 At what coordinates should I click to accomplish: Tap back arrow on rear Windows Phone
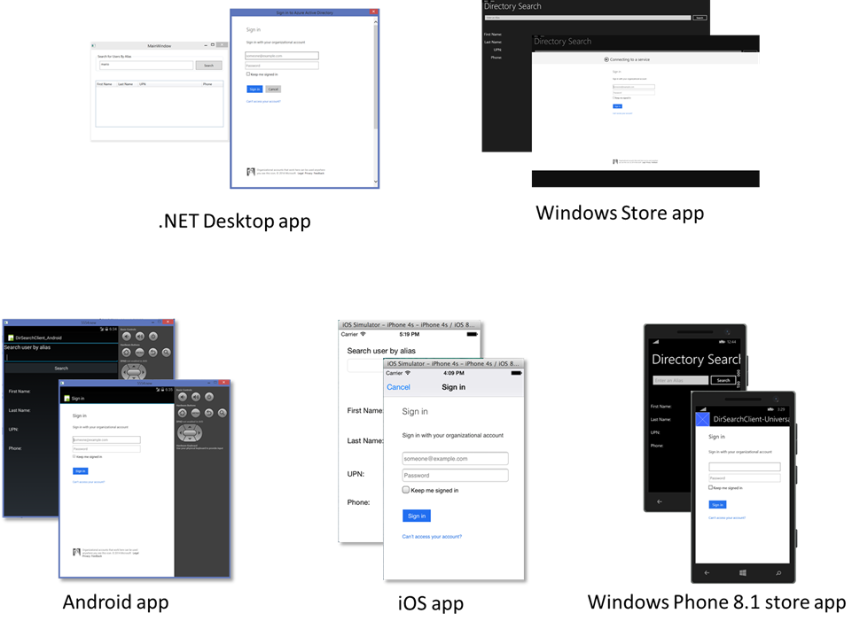pyautogui.click(x=660, y=501)
